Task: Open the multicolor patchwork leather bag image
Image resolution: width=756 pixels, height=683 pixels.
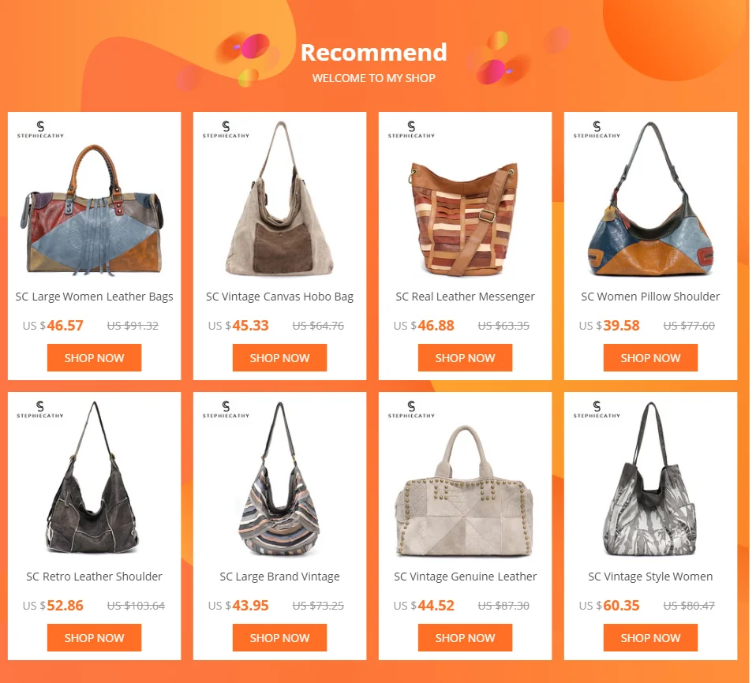Action: coord(92,210)
